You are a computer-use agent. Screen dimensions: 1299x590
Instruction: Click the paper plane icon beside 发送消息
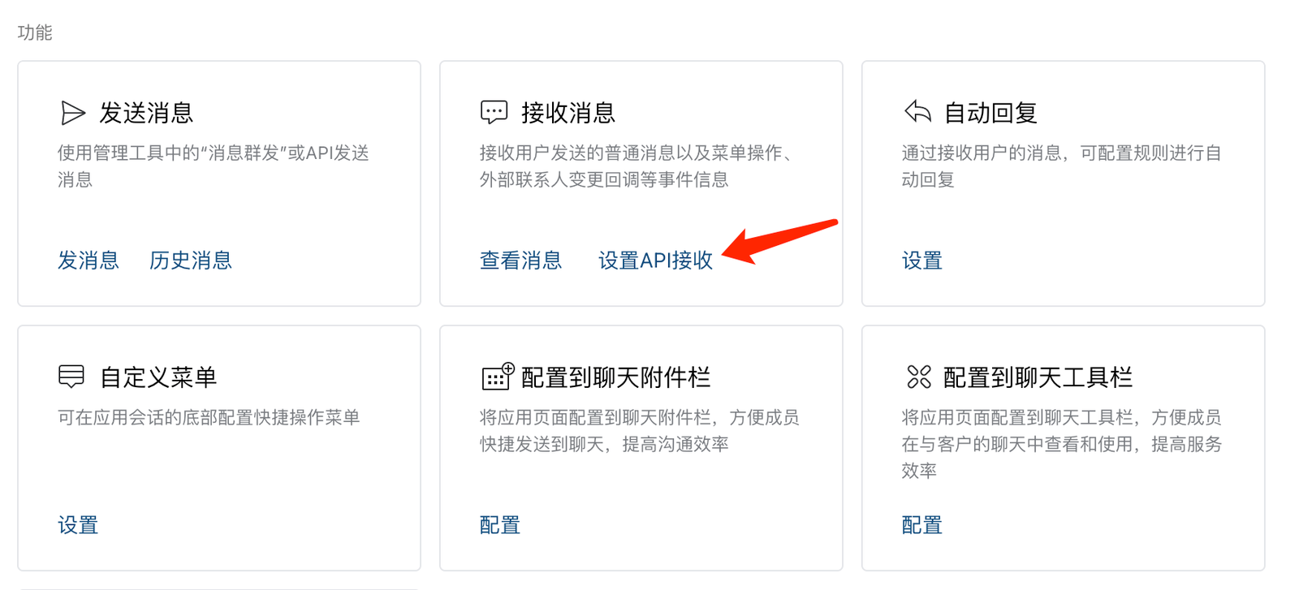point(72,113)
